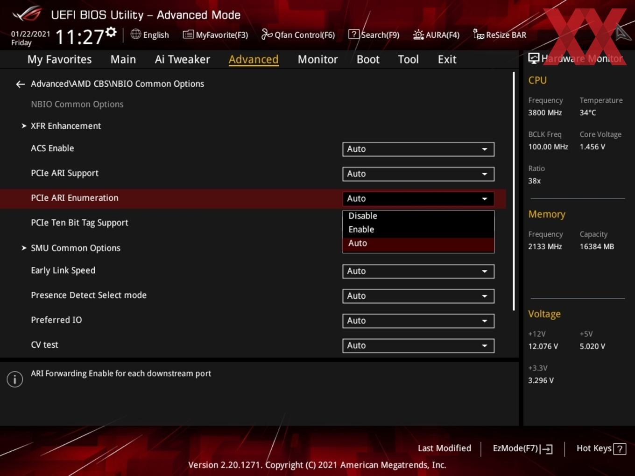Click the +12V value 12.076 V
This screenshot has width=635, height=476.
coord(543,347)
